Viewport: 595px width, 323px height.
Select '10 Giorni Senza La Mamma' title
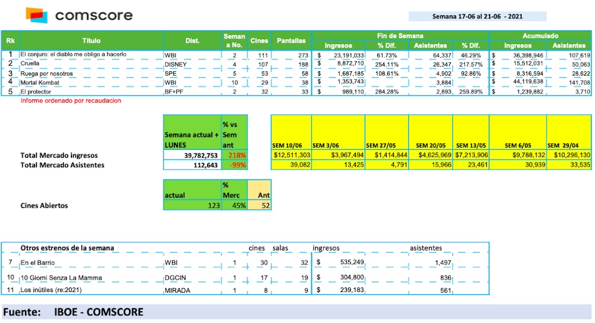[61, 278]
